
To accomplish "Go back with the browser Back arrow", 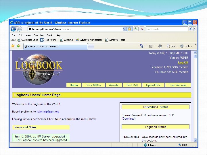I will pyautogui.click(x=13, y=29).
